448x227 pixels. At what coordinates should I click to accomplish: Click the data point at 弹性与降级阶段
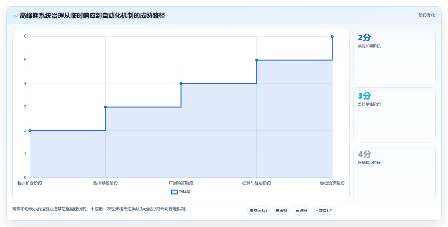pos(256,60)
